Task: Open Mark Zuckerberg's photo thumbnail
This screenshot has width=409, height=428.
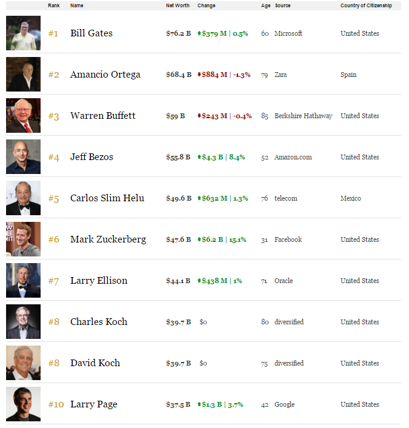Action: click(x=23, y=239)
